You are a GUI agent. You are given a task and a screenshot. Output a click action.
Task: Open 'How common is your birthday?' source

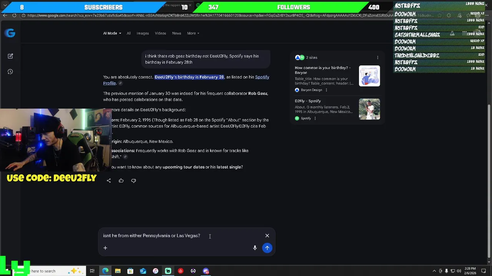point(322,70)
